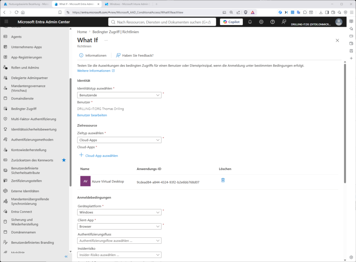
Task: Click the Informationen info icon
Action: pyautogui.click(x=81, y=55)
